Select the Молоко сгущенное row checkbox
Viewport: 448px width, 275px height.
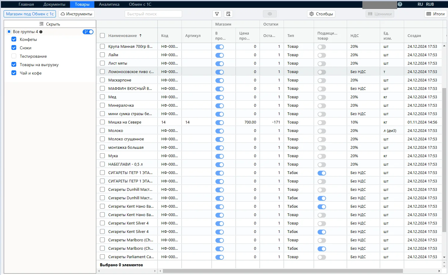click(x=102, y=139)
